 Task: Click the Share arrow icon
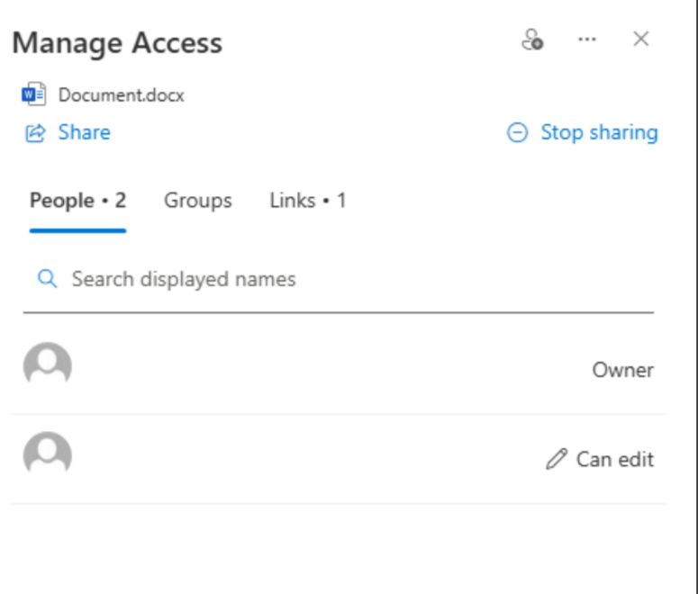(35, 133)
